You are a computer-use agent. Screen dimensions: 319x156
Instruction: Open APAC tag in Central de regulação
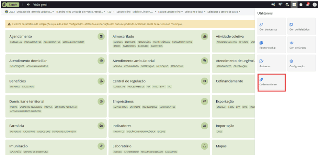point(155,87)
